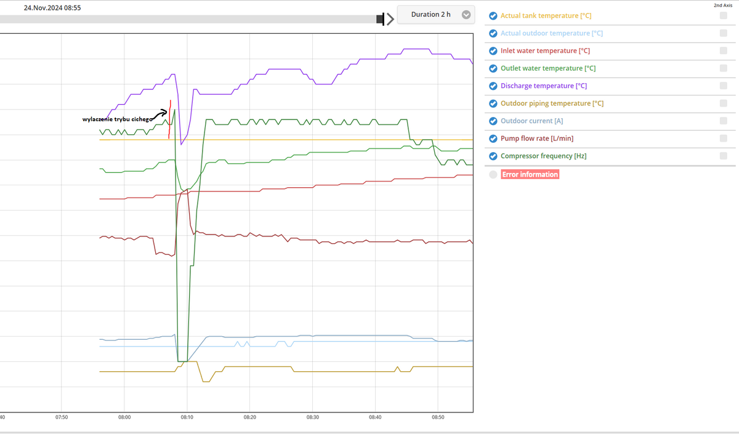Click the blue checkmark beside Actual tank temperature
739x434 pixels.
493,16
